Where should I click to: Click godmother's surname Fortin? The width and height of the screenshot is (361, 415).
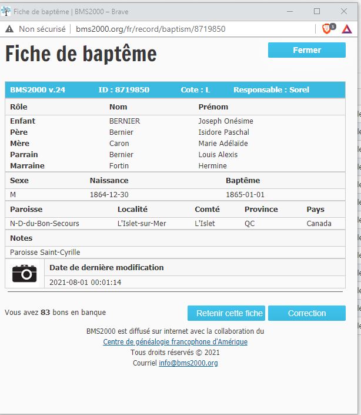[x=119, y=165]
